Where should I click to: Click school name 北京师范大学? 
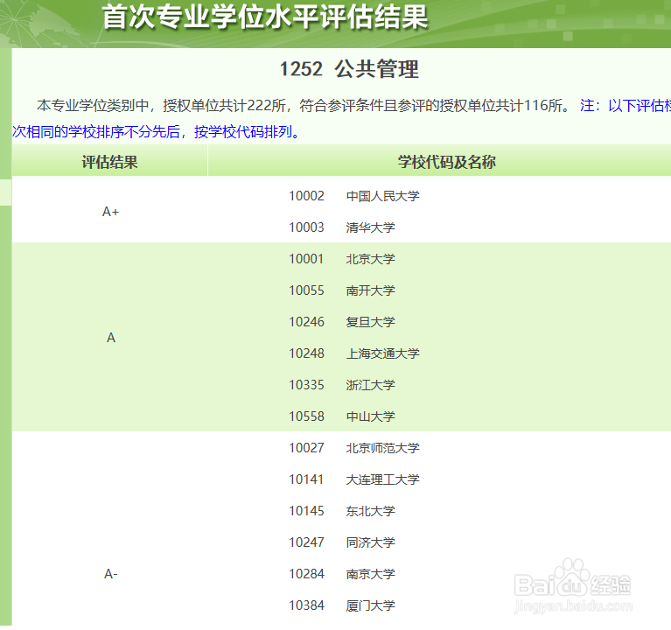(x=382, y=448)
